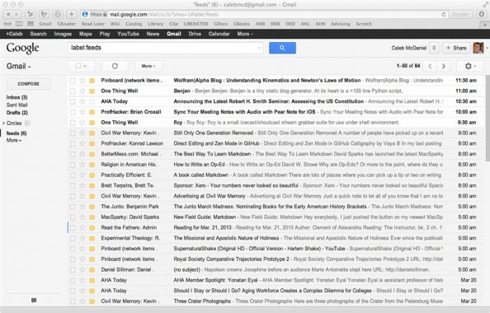Click the Safari back button
The height and width of the screenshot is (313, 490).
coord(8,14)
